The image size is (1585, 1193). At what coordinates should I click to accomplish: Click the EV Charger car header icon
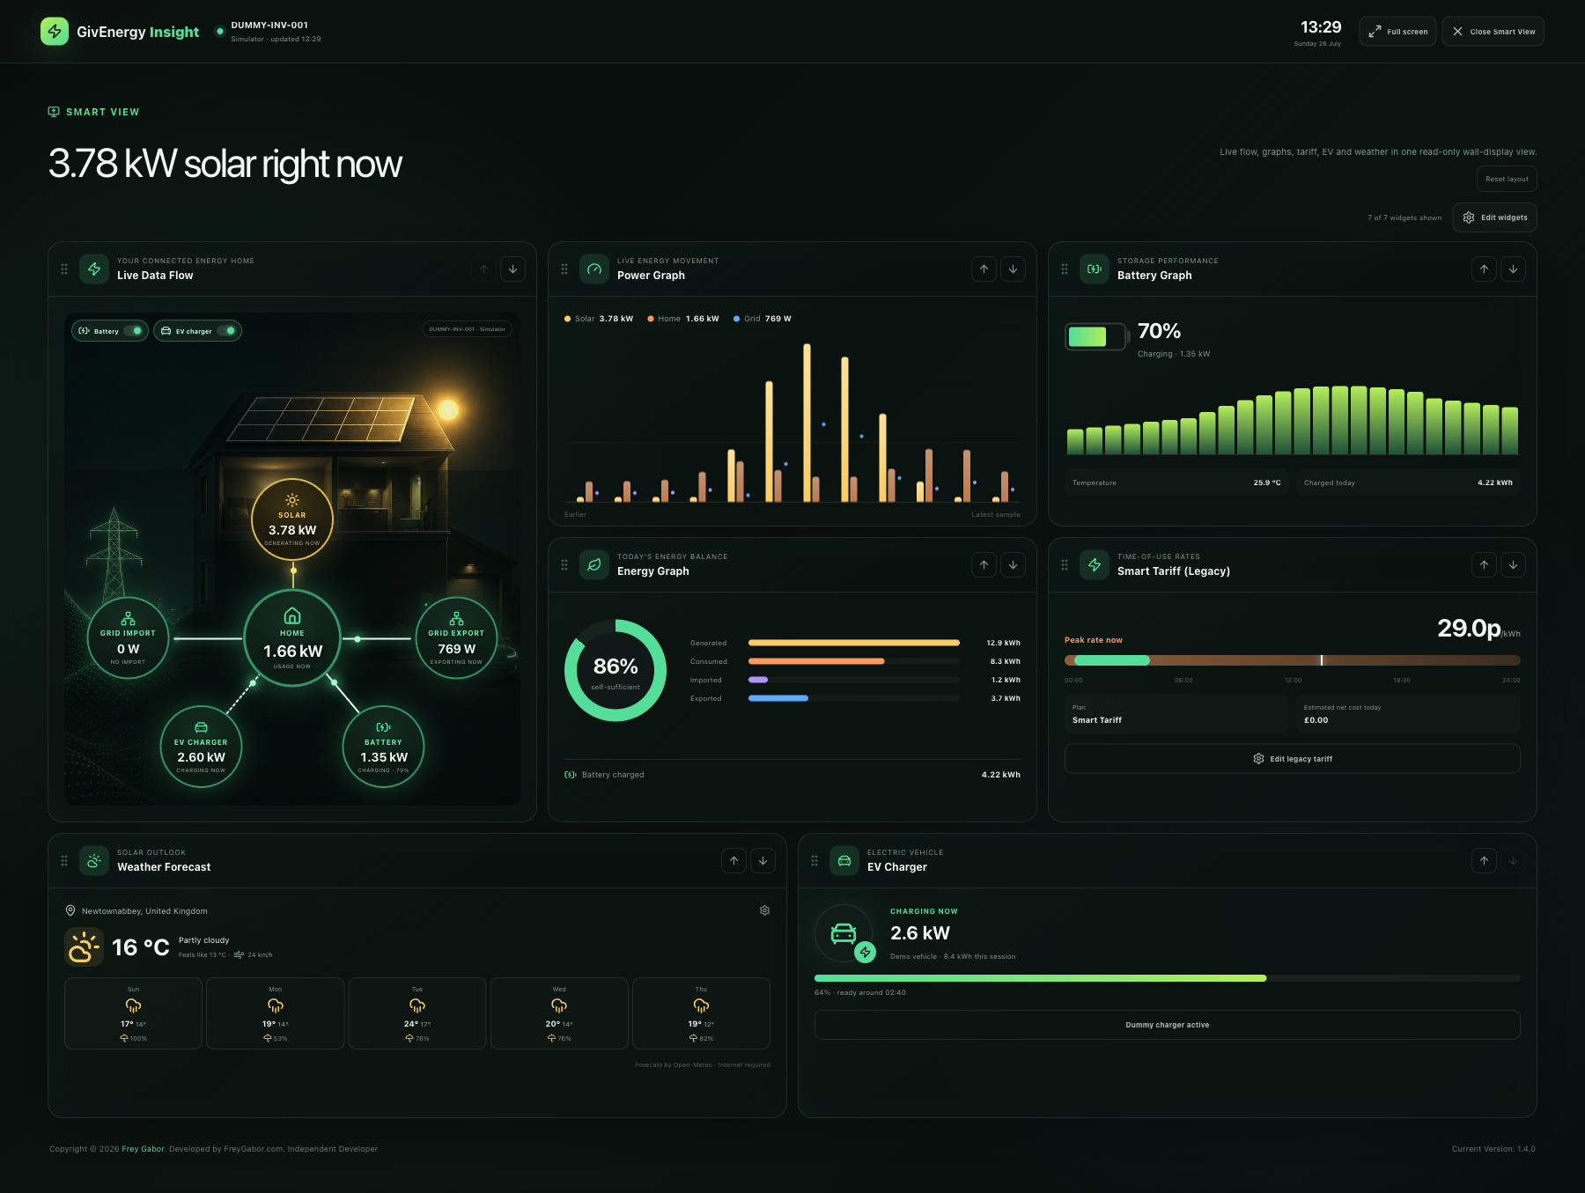click(x=844, y=861)
